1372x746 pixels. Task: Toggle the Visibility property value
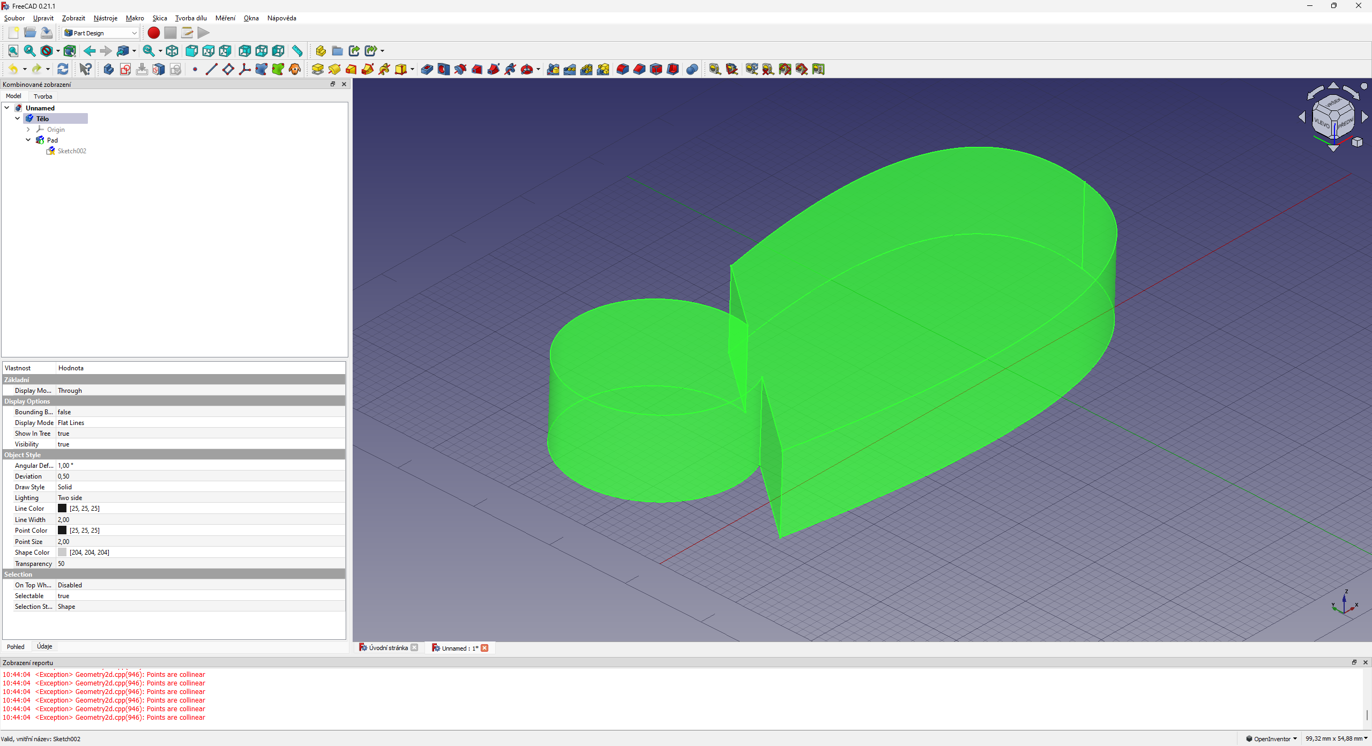[63, 444]
